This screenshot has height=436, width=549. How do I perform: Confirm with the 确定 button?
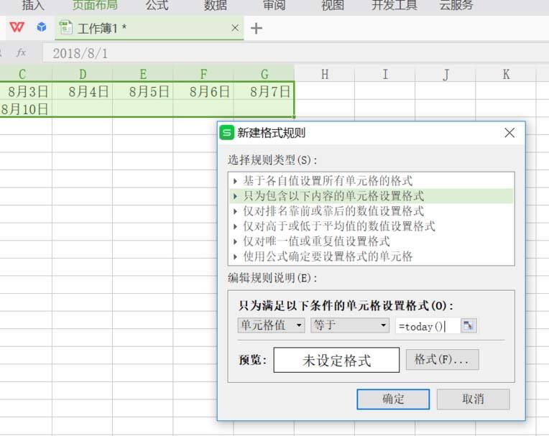393,399
